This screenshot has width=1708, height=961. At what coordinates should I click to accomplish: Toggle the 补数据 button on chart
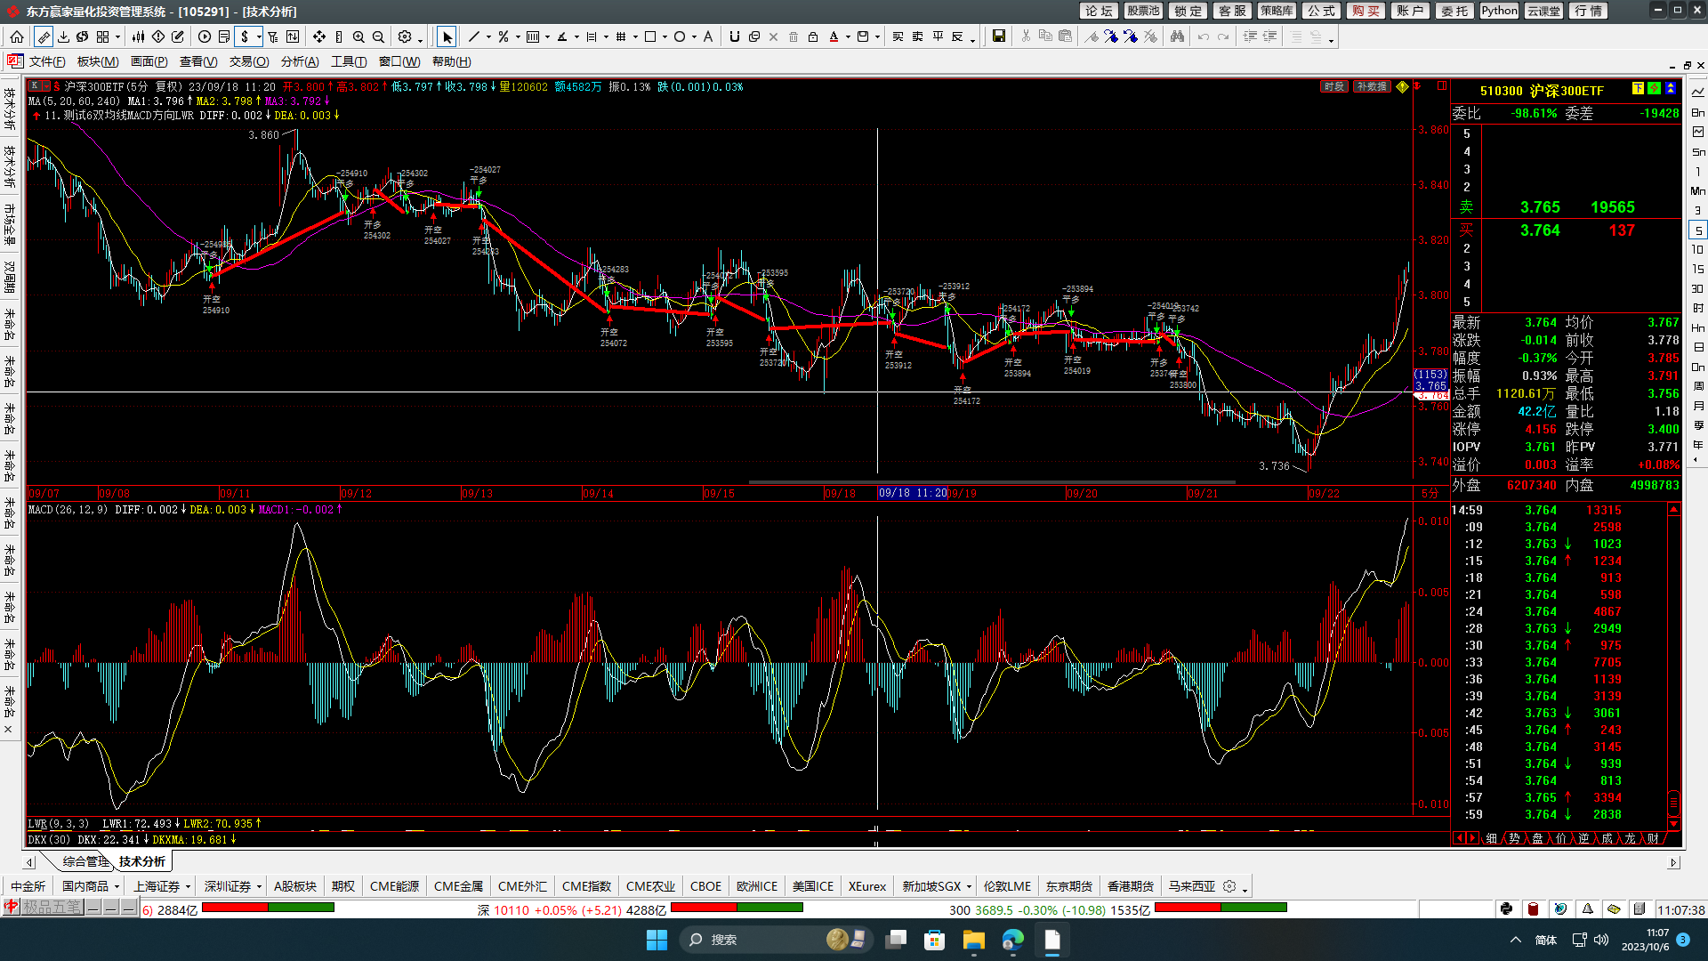click(x=1371, y=86)
